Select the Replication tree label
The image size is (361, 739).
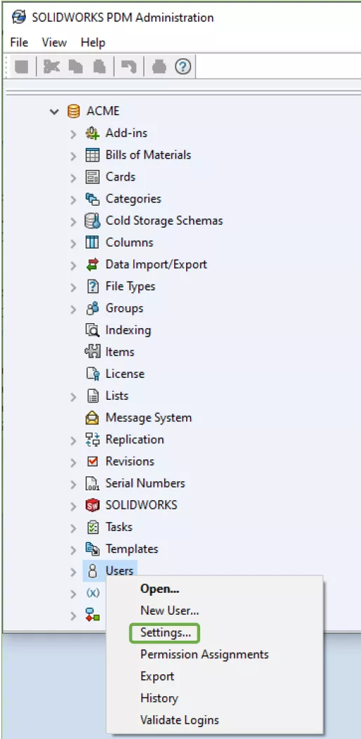point(135,439)
